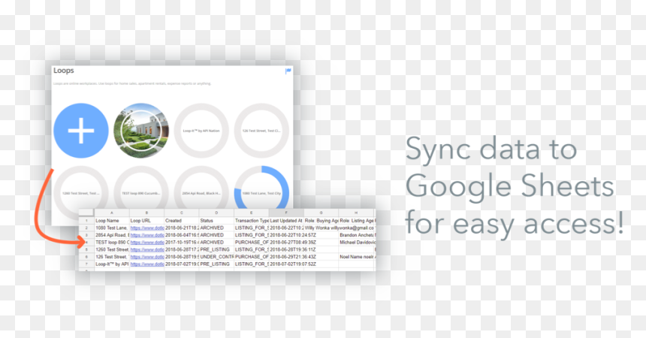Select spreadsheet column C header
Image resolution: width=646 pixels, height=338 pixels.
(x=182, y=213)
